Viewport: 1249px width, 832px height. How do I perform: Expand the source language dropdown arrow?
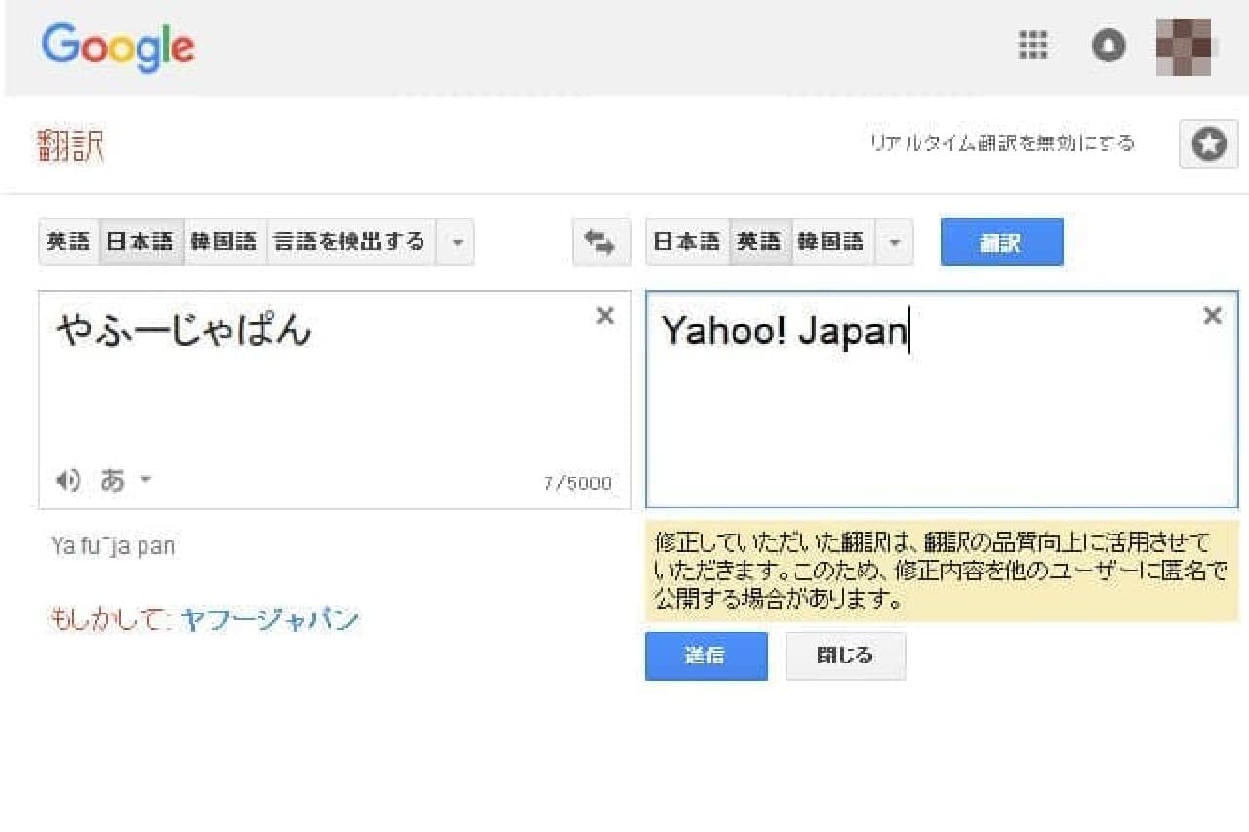pos(455,242)
